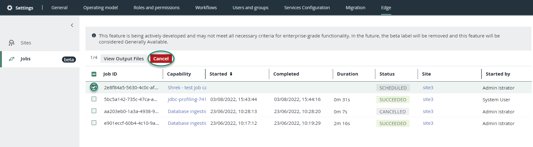Image resolution: width=533 pixels, height=147 pixels.
Task: Click View Output Files button
Action: click(x=124, y=59)
